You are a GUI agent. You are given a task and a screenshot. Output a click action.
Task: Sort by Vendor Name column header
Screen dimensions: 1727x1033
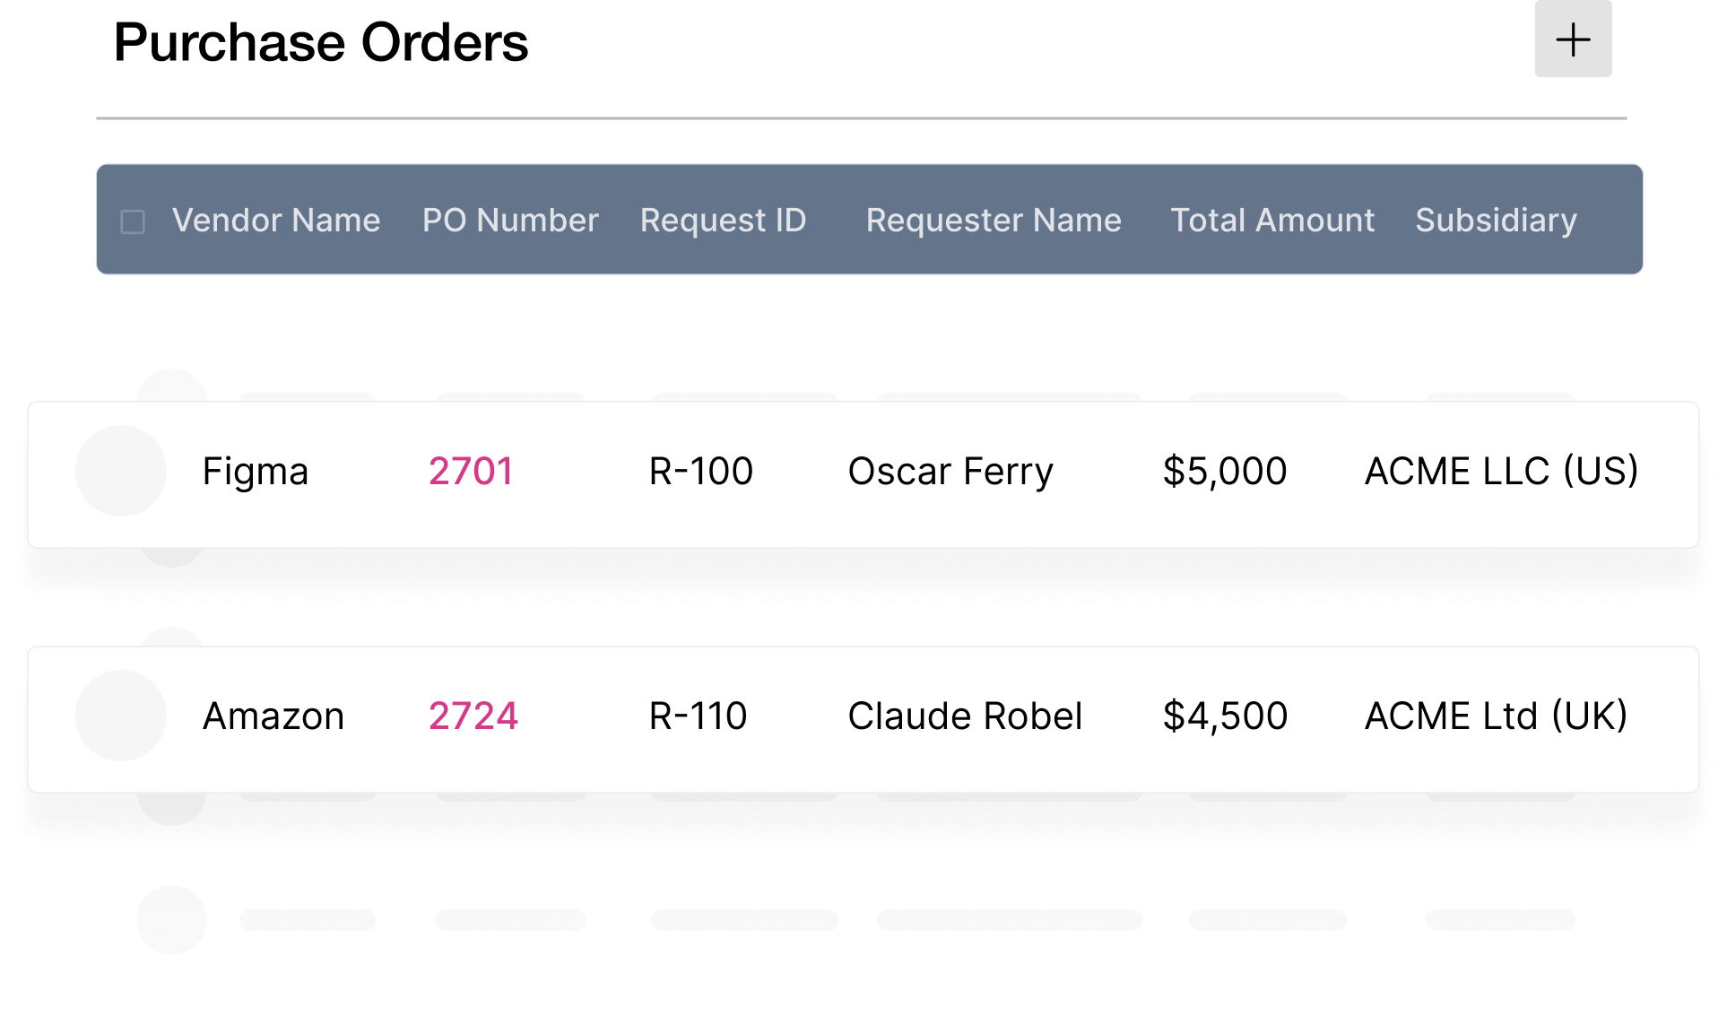(x=276, y=221)
